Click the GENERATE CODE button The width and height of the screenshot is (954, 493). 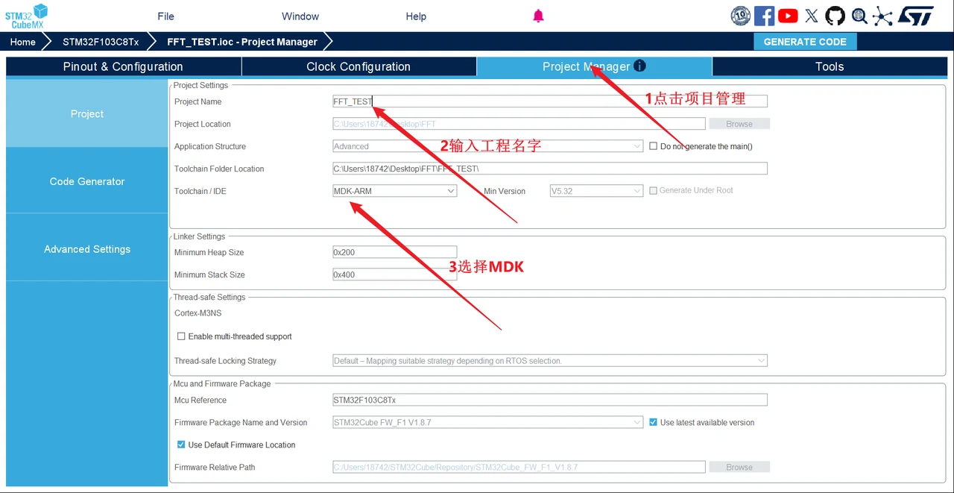(x=805, y=42)
